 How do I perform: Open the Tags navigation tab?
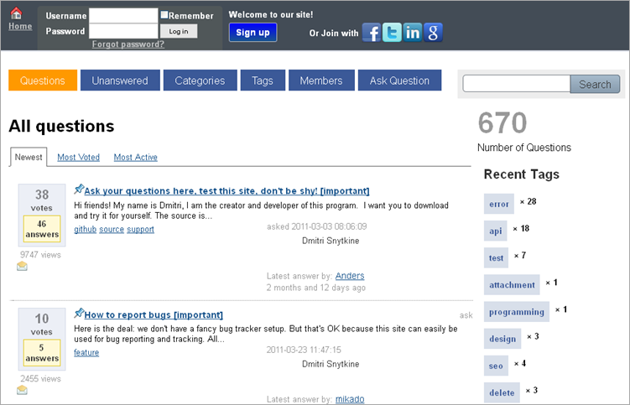click(x=263, y=80)
